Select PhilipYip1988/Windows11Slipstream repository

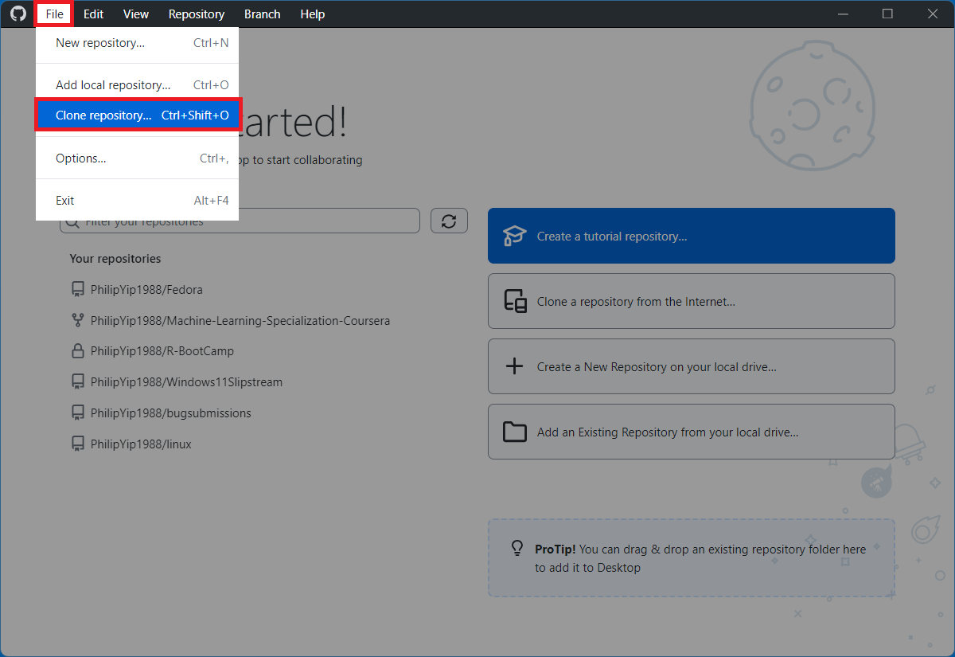click(x=186, y=382)
